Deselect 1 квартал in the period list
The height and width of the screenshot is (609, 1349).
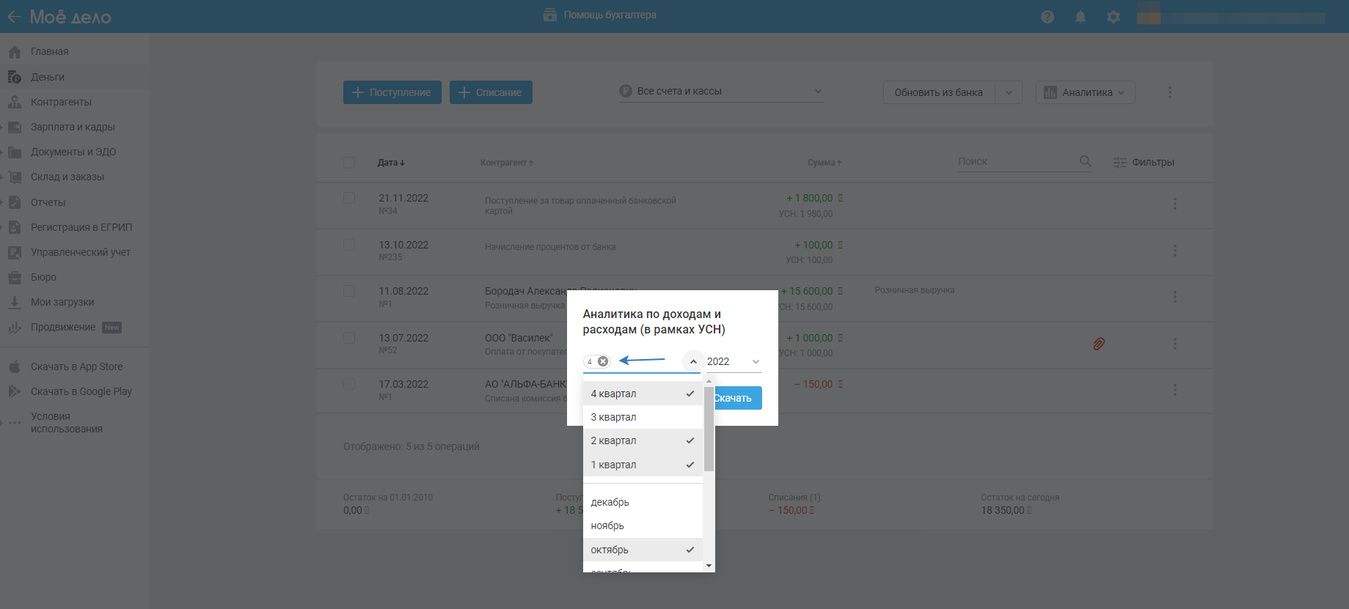click(x=643, y=465)
